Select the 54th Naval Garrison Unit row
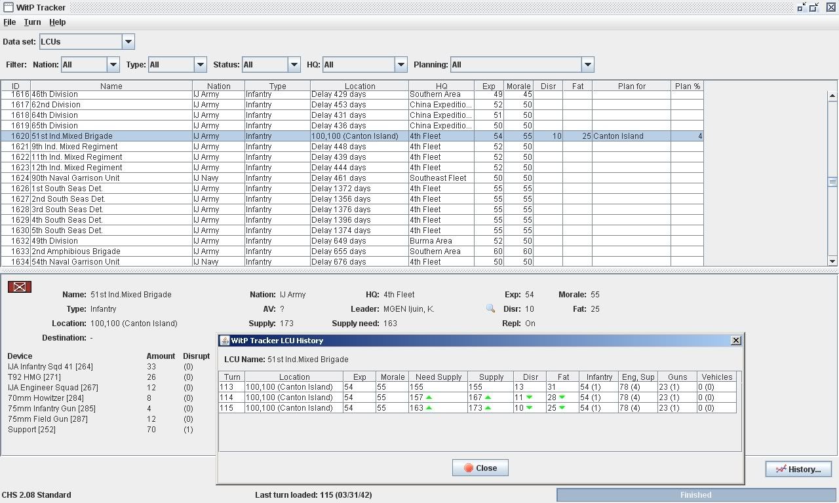 (352, 261)
